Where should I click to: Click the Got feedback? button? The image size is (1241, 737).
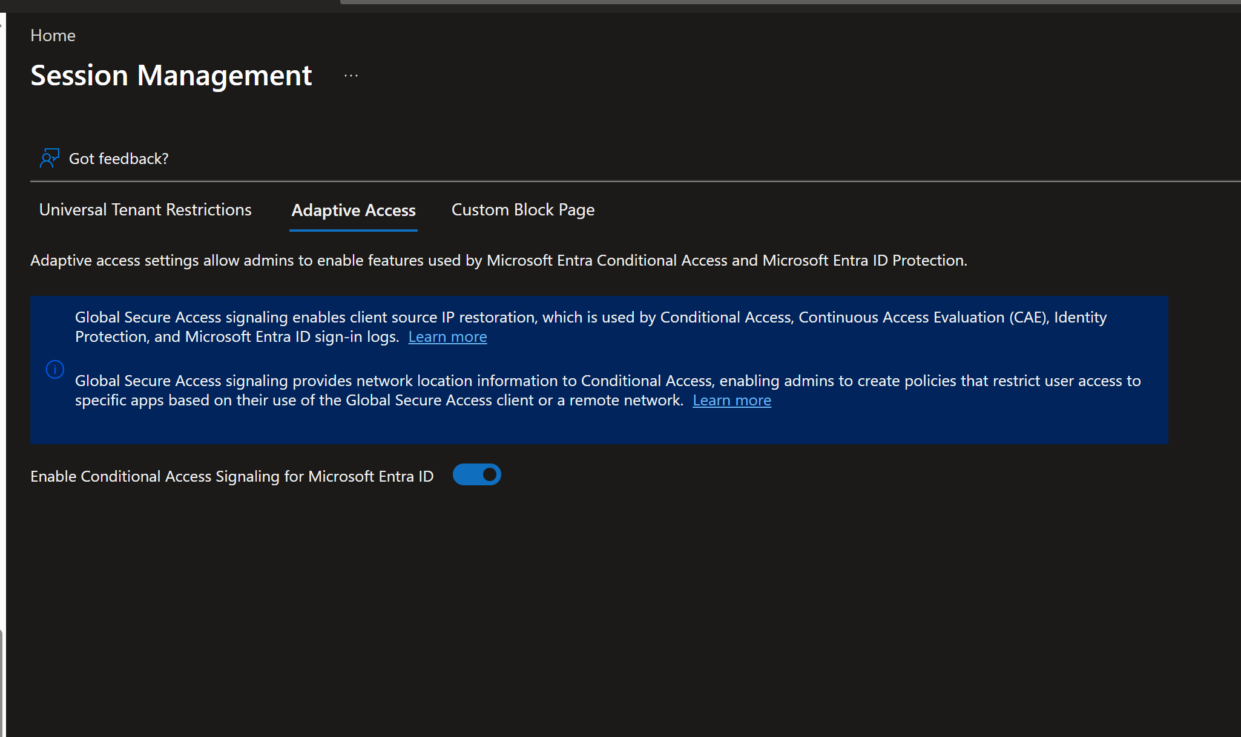click(x=104, y=158)
